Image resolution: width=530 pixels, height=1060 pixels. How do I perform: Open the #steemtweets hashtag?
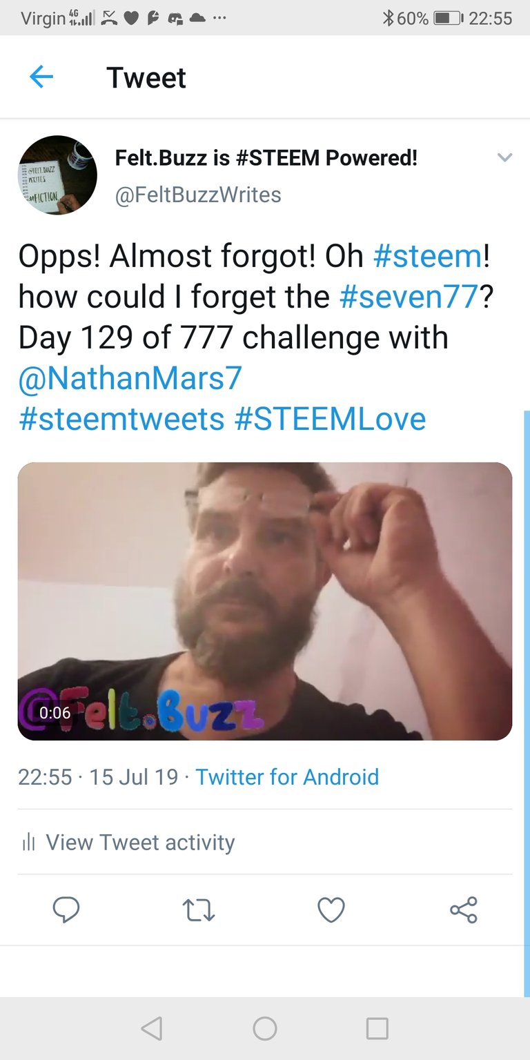pos(121,419)
